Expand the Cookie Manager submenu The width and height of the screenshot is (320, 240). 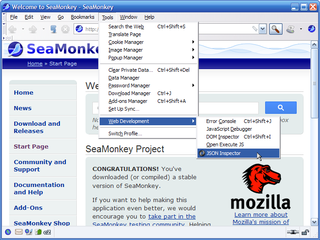tap(149, 42)
